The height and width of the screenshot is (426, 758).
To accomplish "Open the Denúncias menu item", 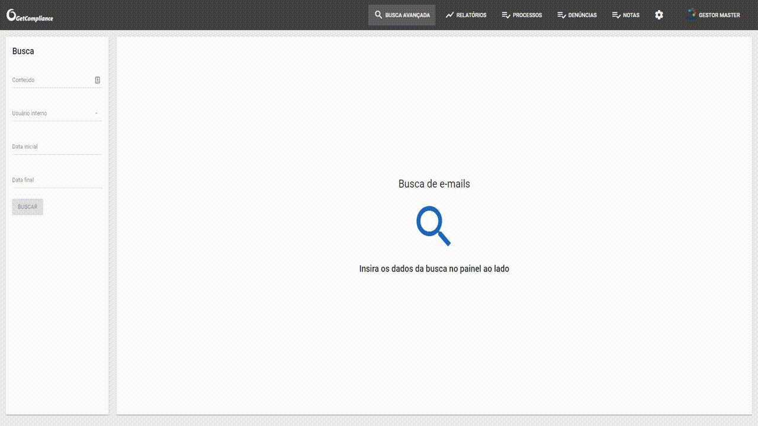I will (x=582, y=15).
